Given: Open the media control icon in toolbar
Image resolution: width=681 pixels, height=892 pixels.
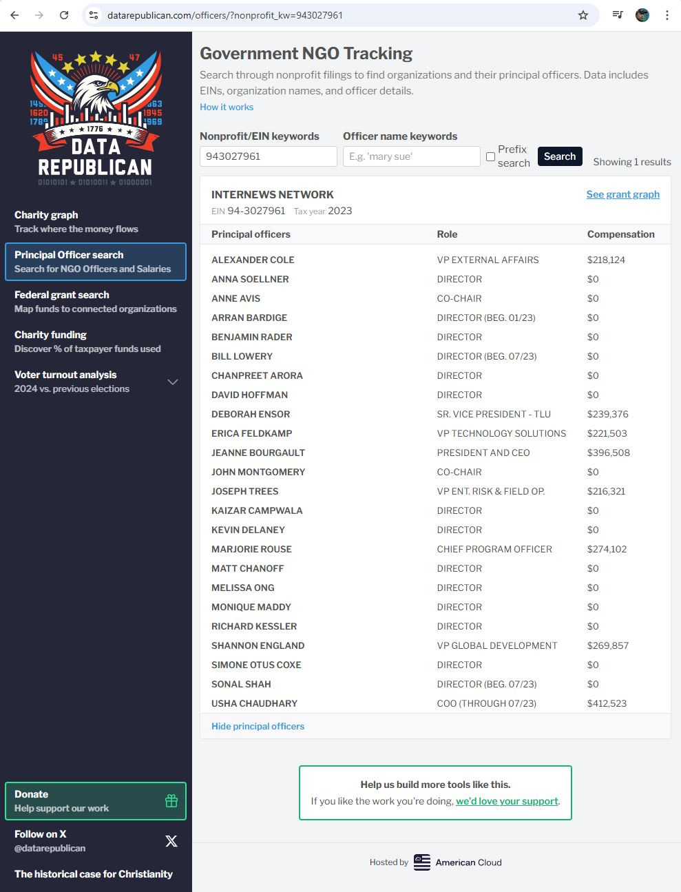Looking at the screenshot, I should tap(618, 15).
